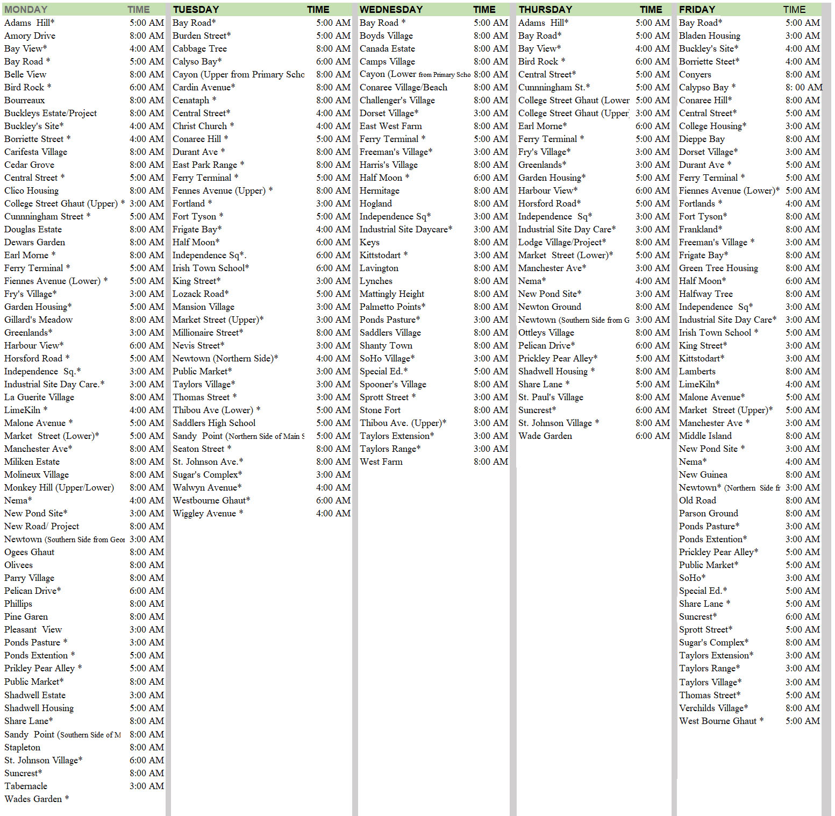The height and width of the screenshot is (816, 835).
Task: Click Monkey Hill (Upper/Lower) entry
Action: 59,487
